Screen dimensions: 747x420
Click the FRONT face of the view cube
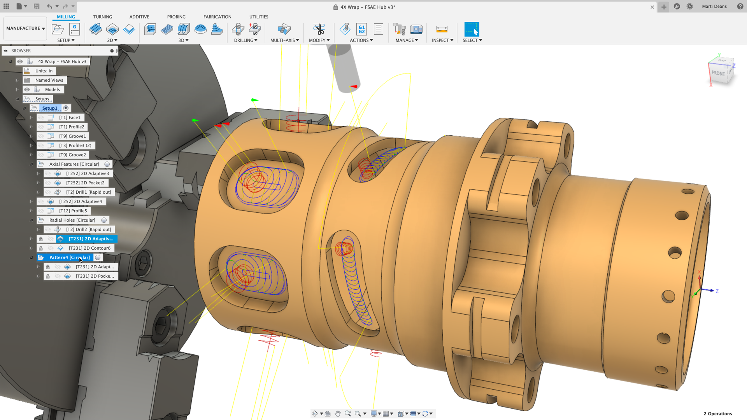(x=718, y=73)
